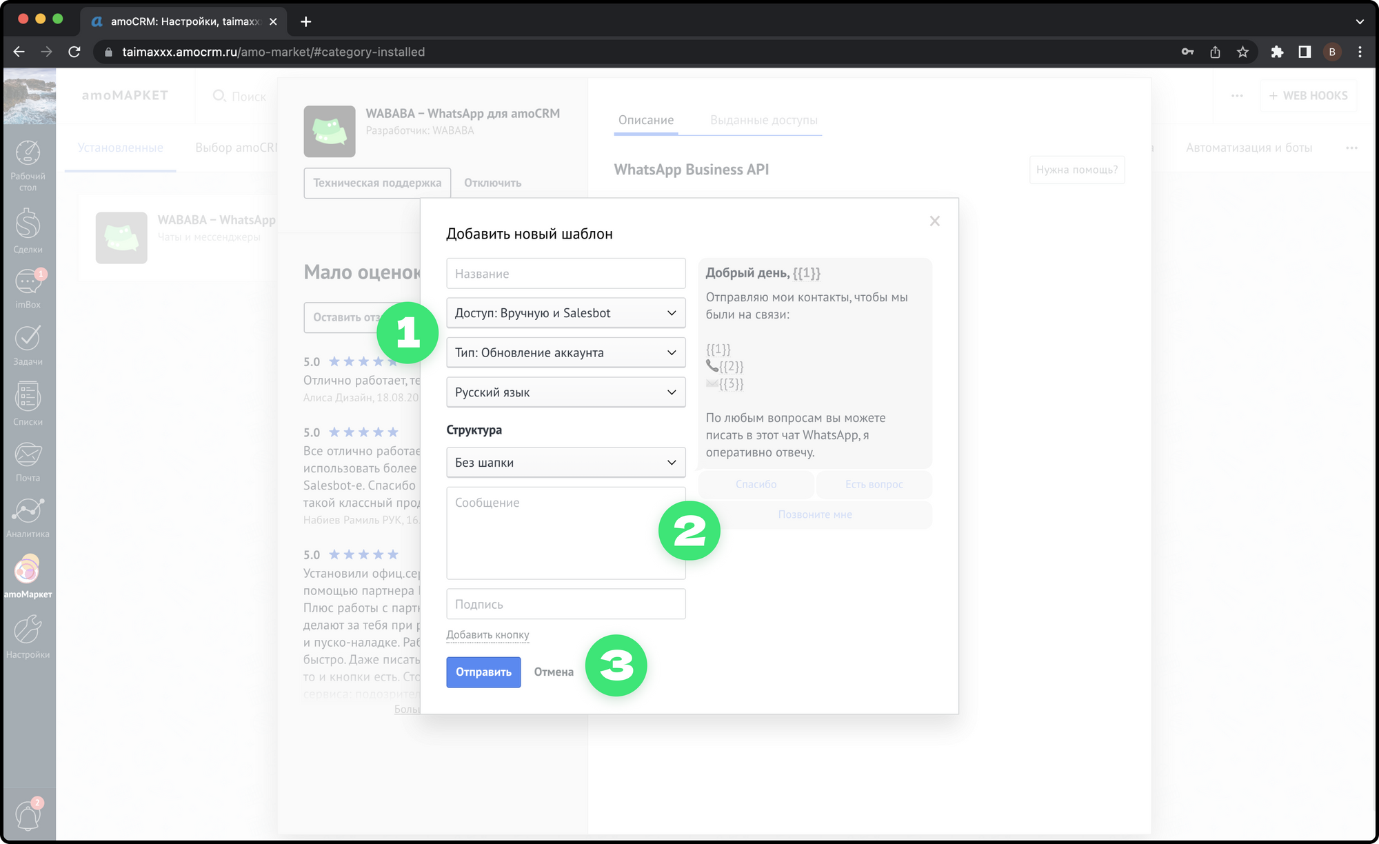Open amoМаркет in the left sidebar

click(28, 577)
